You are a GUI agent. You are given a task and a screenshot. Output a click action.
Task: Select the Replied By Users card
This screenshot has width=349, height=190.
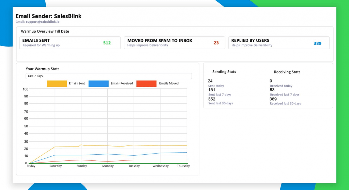(x=279, y=43)
